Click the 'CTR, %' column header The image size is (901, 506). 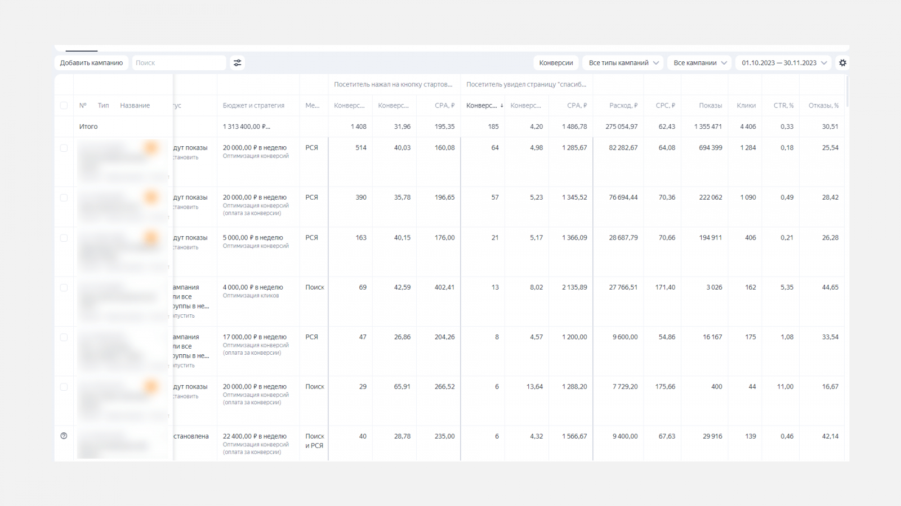pos(783,106)
